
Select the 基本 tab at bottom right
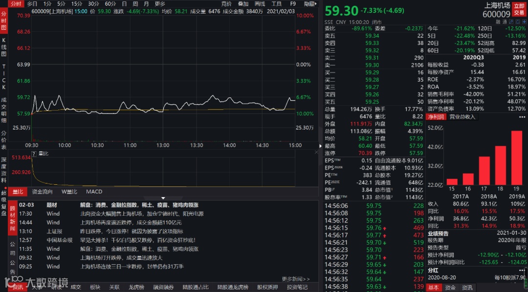[433, 287]
